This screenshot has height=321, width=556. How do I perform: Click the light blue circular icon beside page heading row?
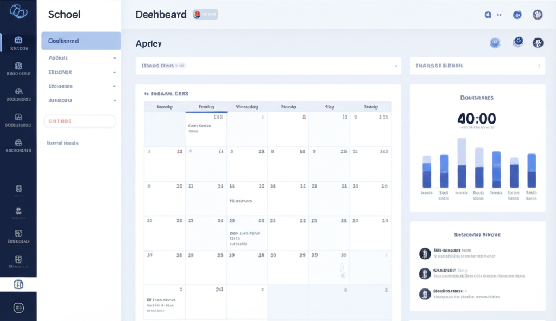pos(495,42)
